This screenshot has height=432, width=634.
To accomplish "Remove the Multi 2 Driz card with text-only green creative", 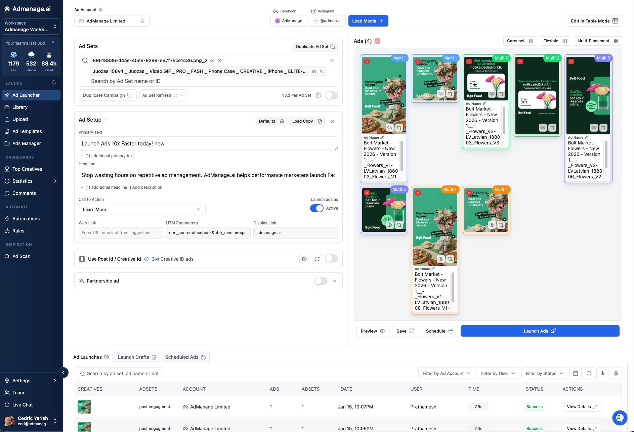I will (x=520, y=61).
